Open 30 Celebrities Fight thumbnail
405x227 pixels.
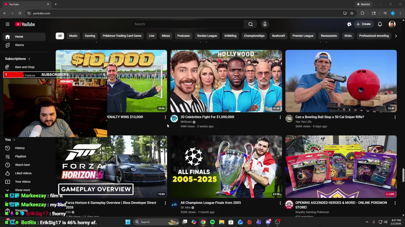[226, 81]
